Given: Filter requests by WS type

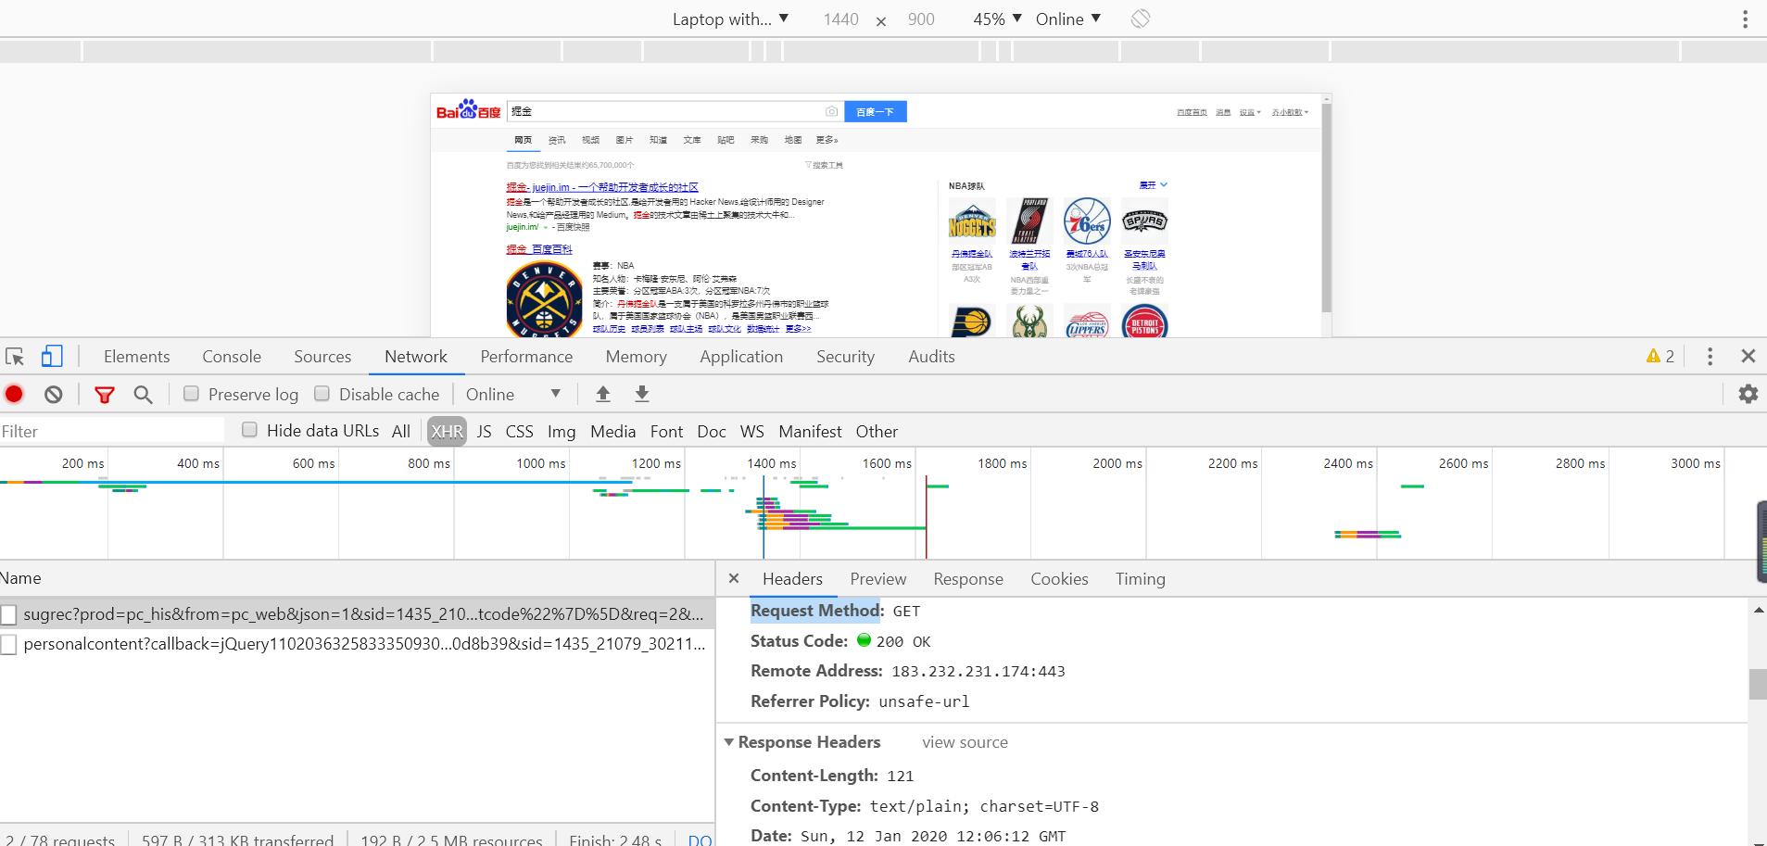Looking at the screenshot, I should click(x=751, y=431).
